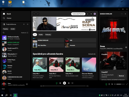
Task: Open Discover Weekly cover
Action: click(89, 65)
